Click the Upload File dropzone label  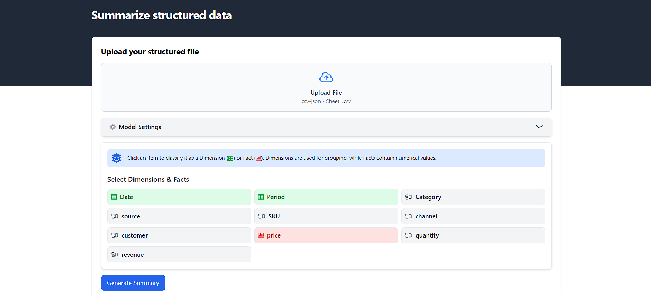326,93
